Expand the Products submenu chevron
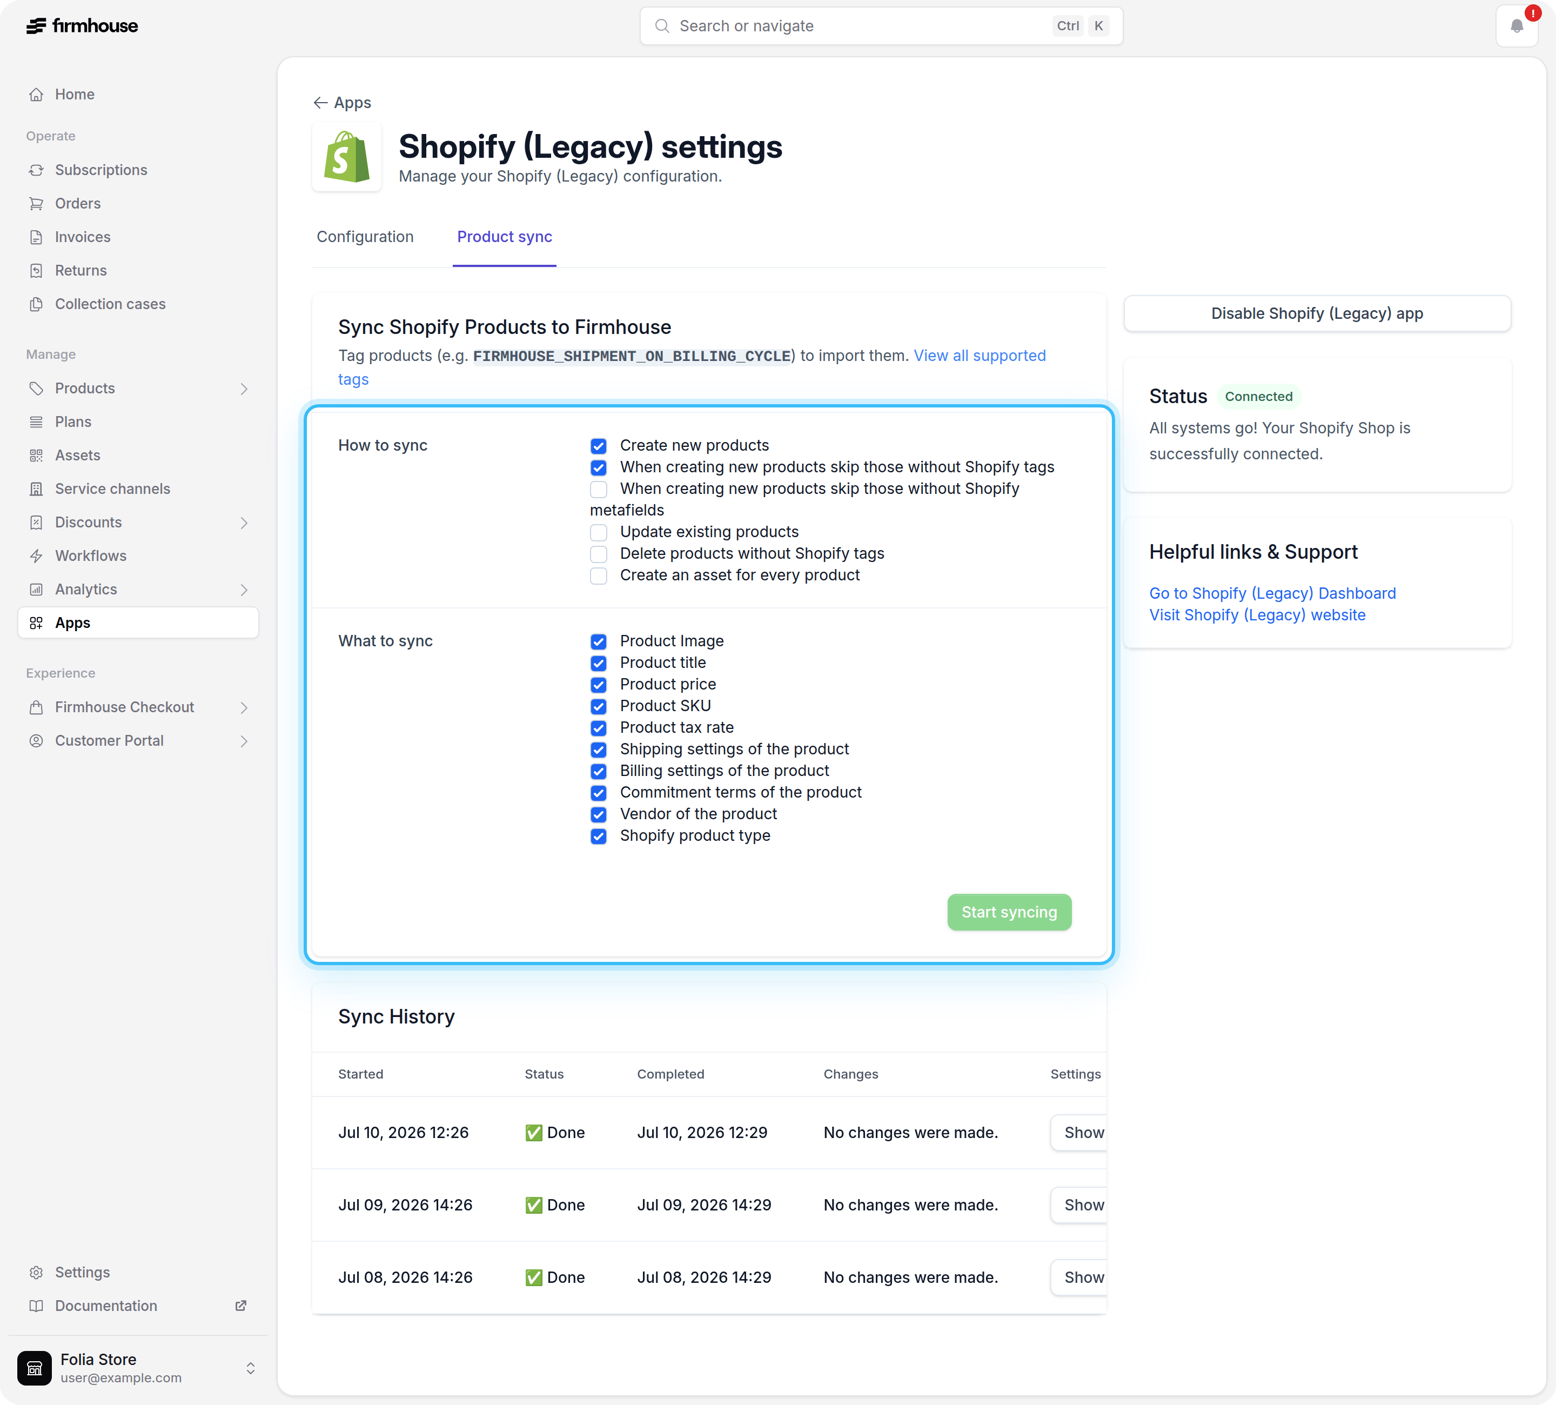Image resolution: width=1556 pixels, height=1405 pixels. coord(244,389)
